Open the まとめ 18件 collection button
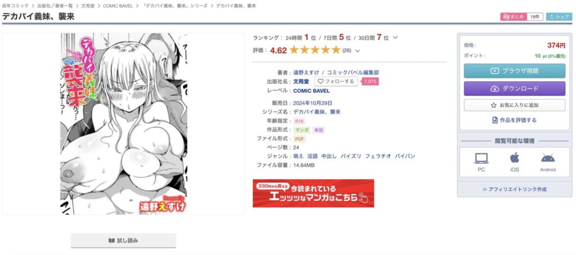The image size is (576, 255). click(x=521, y=17)
